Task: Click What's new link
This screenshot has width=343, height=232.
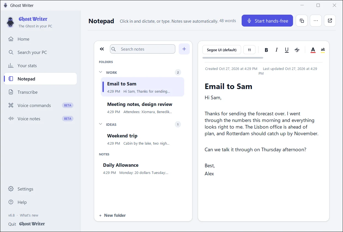Action: pyautogui.click(x=29, y=215)
